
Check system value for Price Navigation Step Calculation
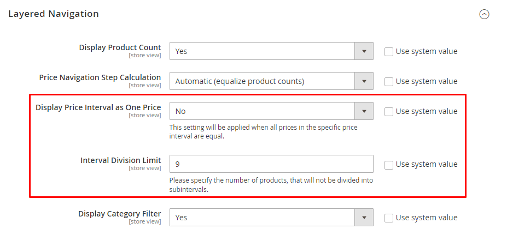(389, 82)
